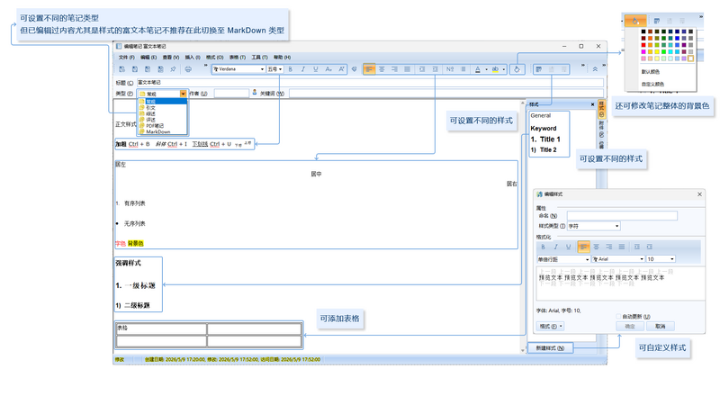Toggle Italic in the Edit Style dialog

click(555, 247)
